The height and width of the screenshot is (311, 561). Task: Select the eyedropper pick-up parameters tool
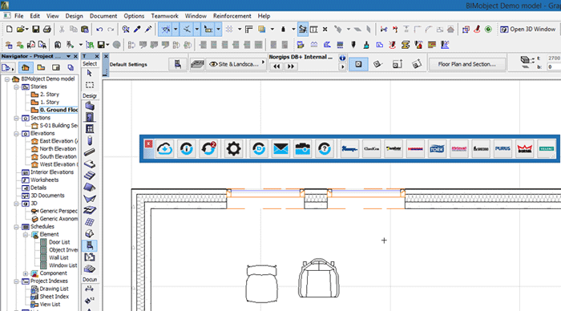[x=137, y=29]
